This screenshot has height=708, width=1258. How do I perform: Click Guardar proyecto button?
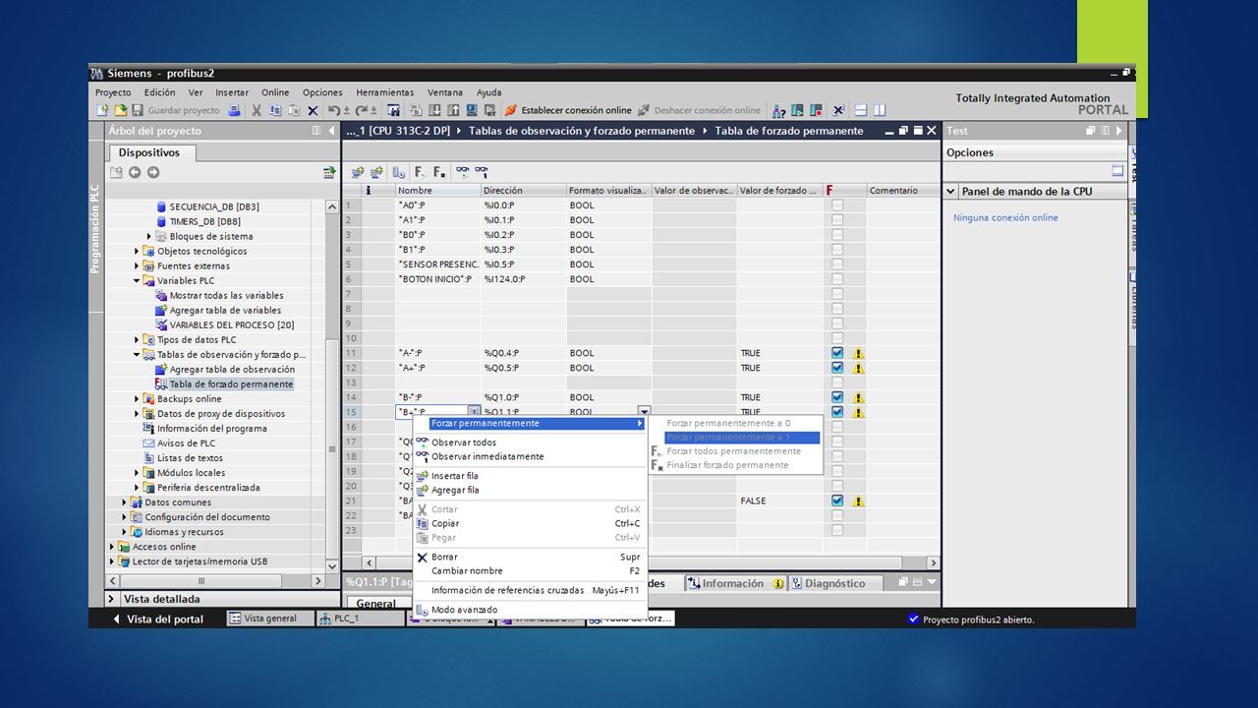[x=176, y=111]
